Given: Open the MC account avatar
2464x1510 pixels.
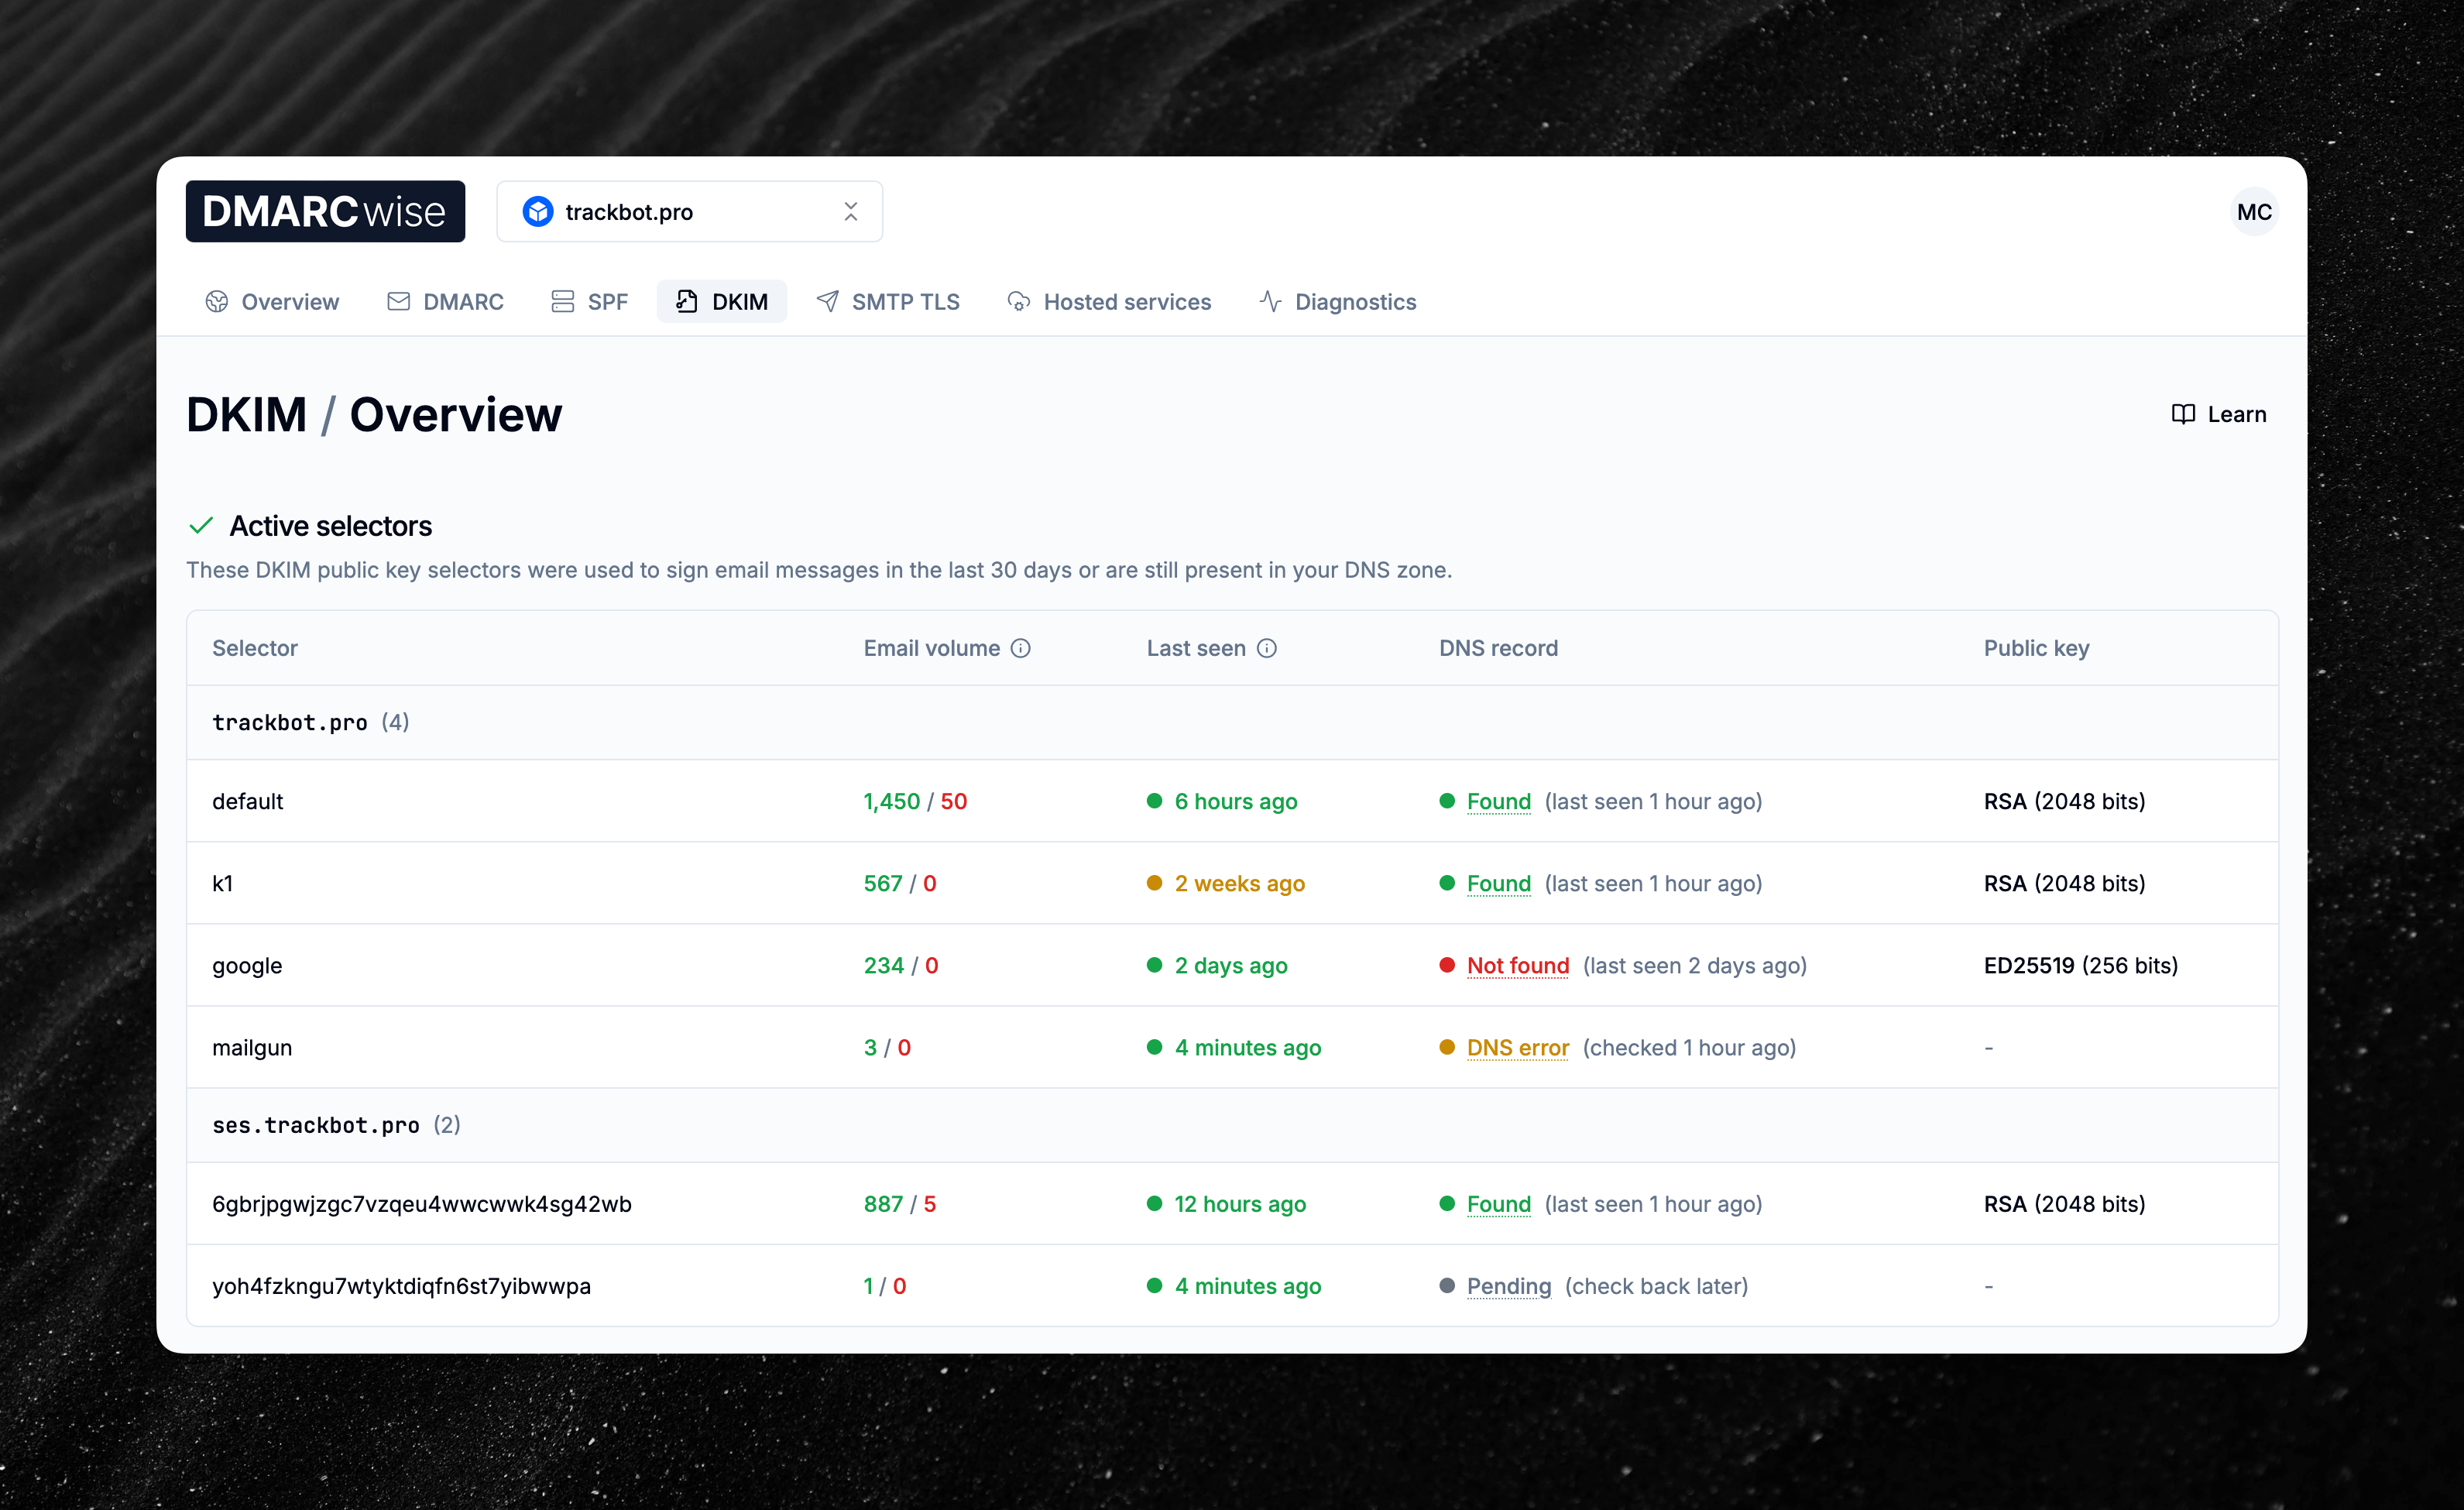Looking at the screenshot, I should [2255, 211].
